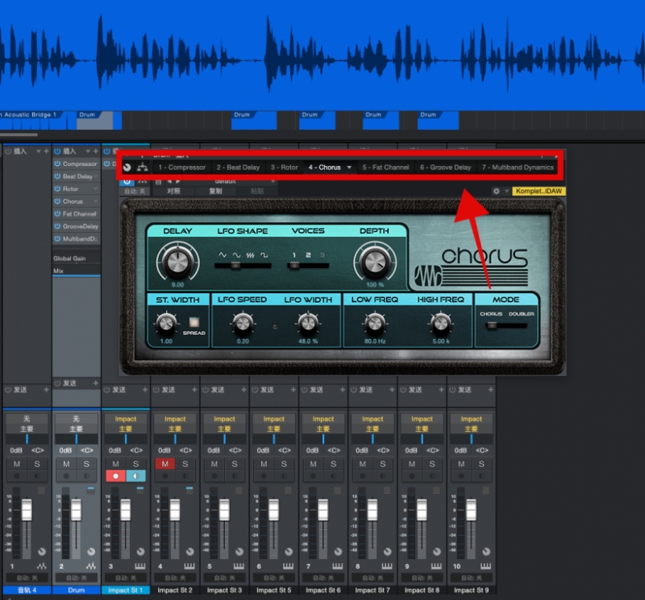This screenshot has height=600, width=645.
Task: Toggle the SPREAD button in ST. WIDTH
Action: coord(193,322)
